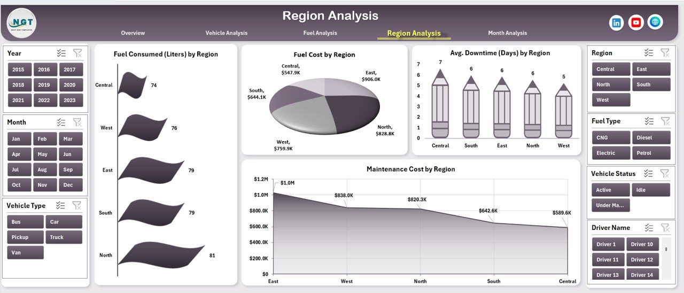
Task: Open the Month Analysis tab
Action: (507, 33)
